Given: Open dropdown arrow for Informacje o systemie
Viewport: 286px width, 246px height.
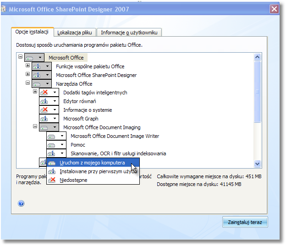Looking at the screenshot, I should point(55,110).
